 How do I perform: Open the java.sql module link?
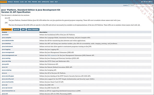click(5, 85)
